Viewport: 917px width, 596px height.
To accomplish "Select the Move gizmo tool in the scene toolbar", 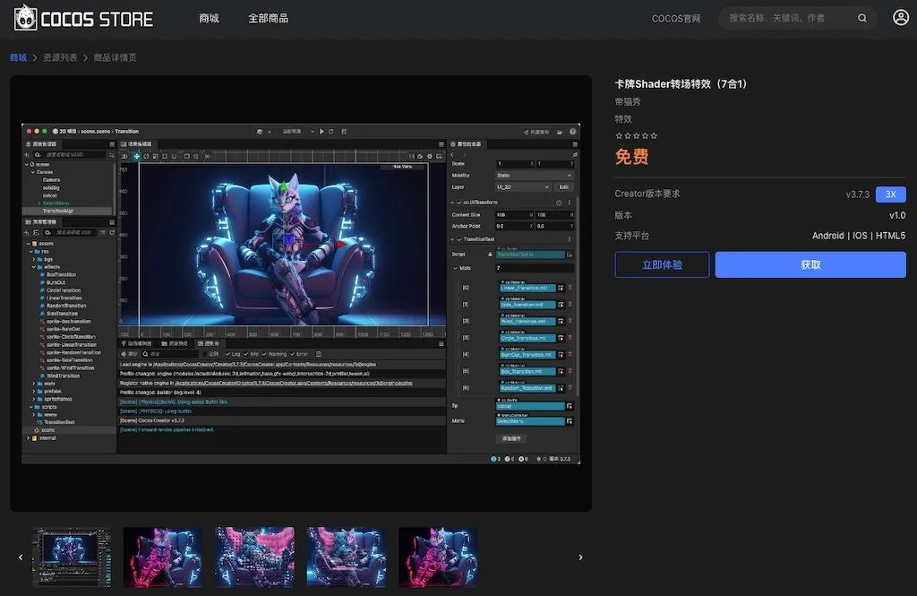I will click(x=138, y=156).
